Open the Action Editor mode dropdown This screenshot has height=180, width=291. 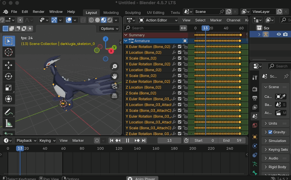click(158, 20)
